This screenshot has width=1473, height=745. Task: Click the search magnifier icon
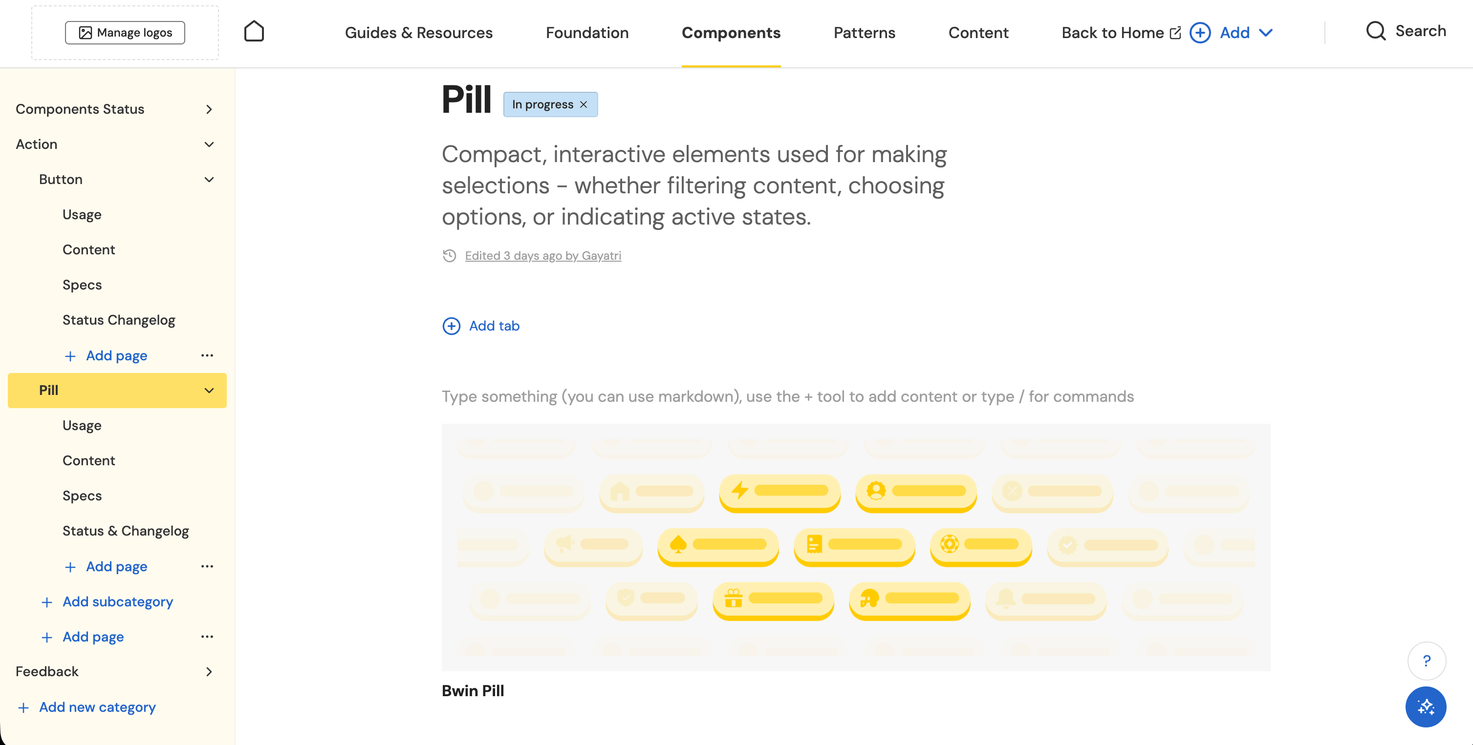1375,31
